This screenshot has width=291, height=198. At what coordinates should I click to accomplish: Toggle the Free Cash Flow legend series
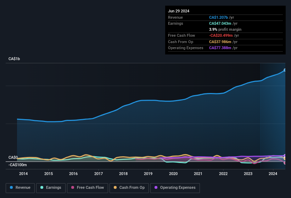88,188
